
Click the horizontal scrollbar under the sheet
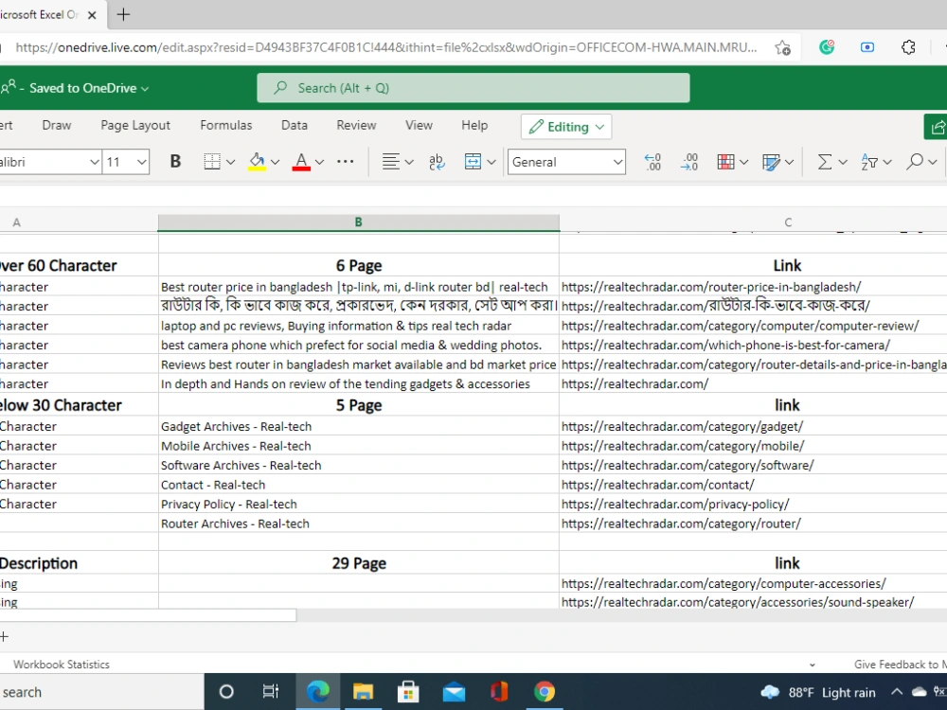pos(148,615)
